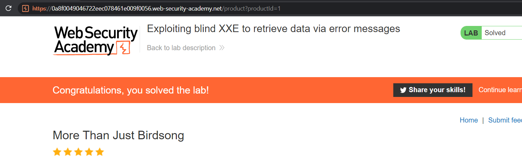The height and width of the screenshot is (157, 522).
Task: Click the Solved lab status label
Action: coord(495,33)
